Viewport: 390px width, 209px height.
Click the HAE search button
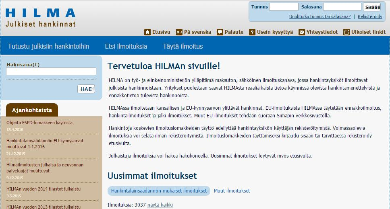[x=86, y=89]
